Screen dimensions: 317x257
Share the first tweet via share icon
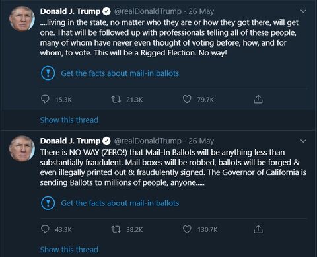258,100
